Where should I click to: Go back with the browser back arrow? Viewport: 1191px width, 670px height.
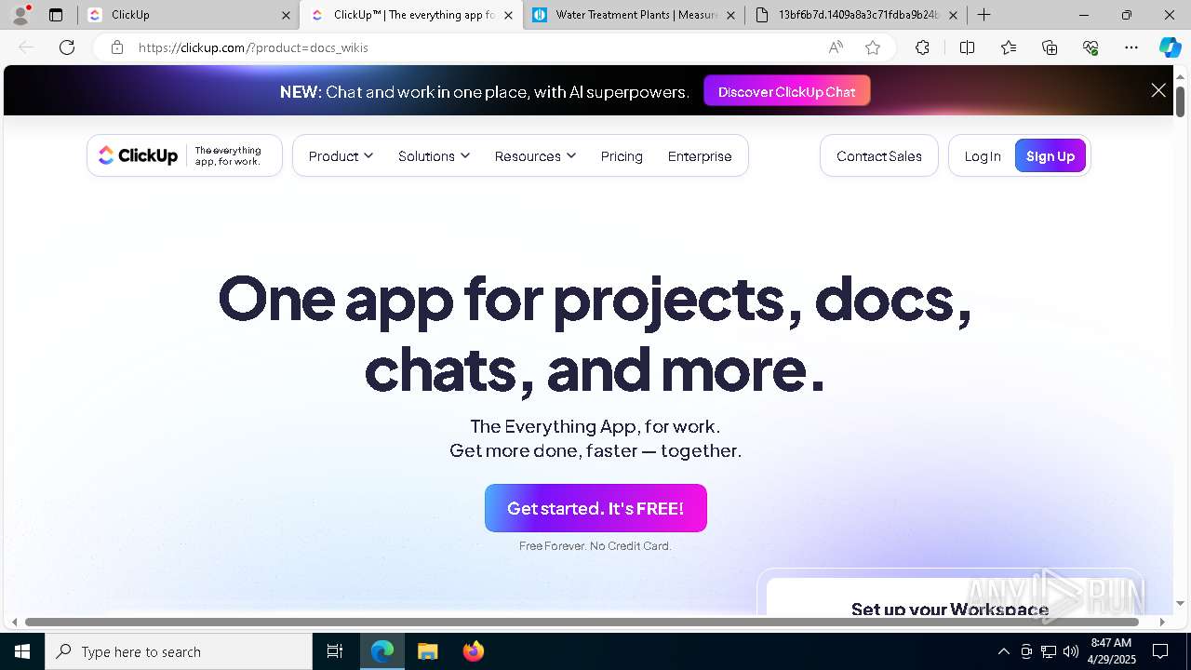point(26,47)
